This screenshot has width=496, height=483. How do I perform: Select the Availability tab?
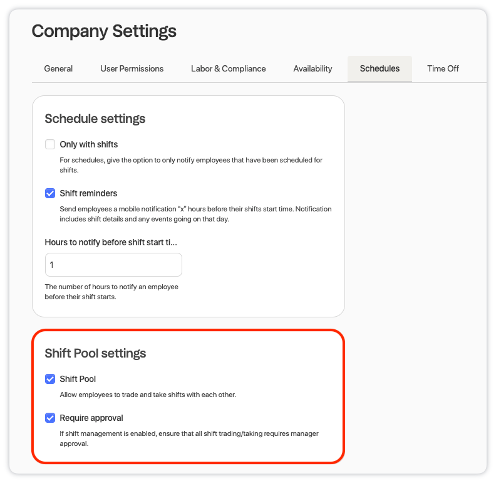point(313,68)
